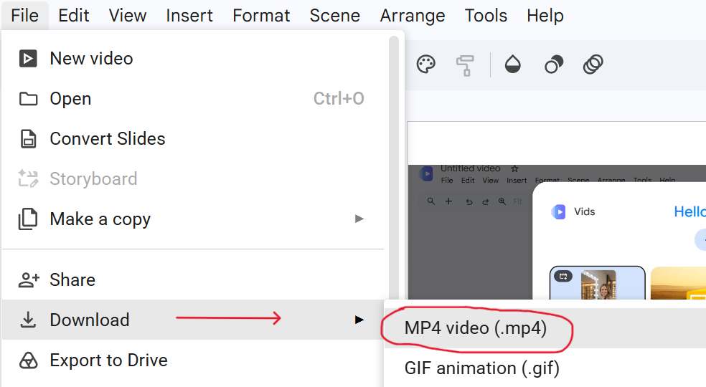Open the Format menu
Viewport: 706px width, 387px height.
pyautogui.click(x=261, y=16)
